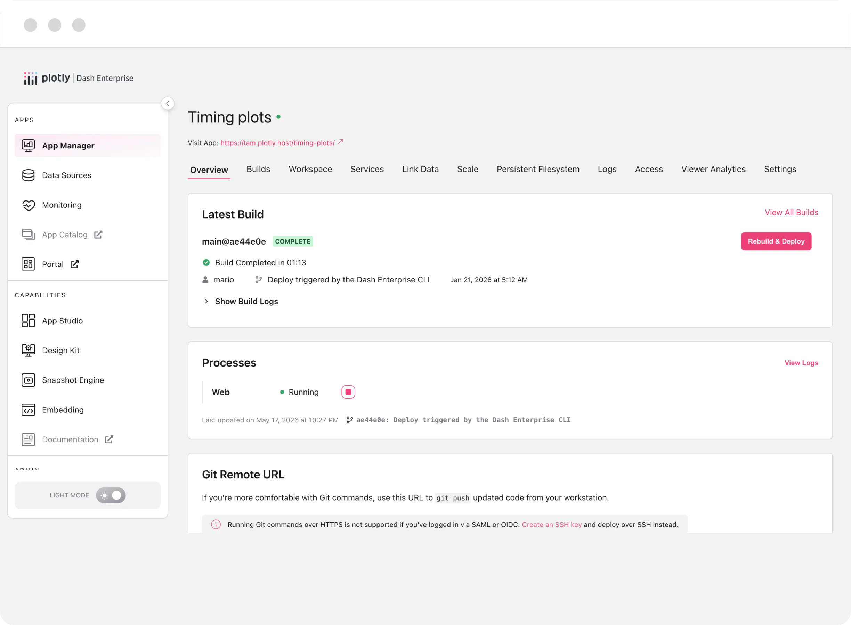Screen dimensions: 851x625
Task: Expand Show Build Logs
Action: [x=241, y=301]
